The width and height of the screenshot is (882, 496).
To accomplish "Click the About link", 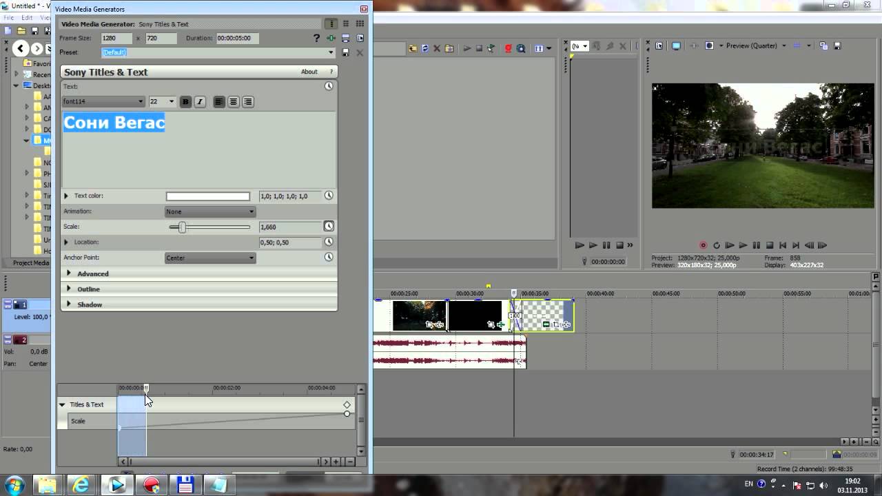I will pos(309,72).
